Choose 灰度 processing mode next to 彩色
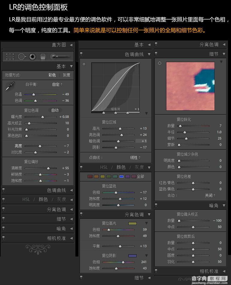The image size is (231, 285). pyautogui.click(x=66, y=75)
